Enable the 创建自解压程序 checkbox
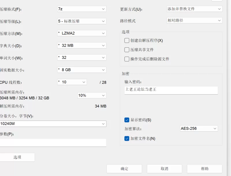The image size is (231, 176). [x=127, y=40]
